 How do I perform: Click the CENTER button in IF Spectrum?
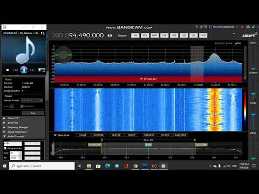click(116, 135)
